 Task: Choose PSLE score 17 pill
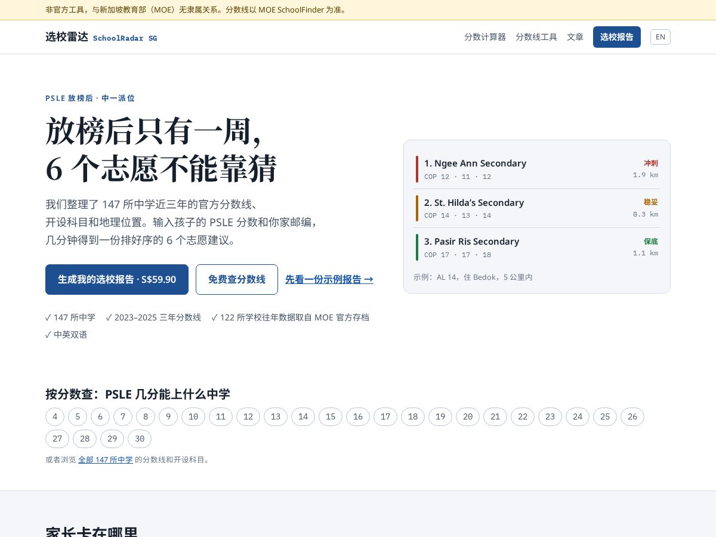pyautogui.click(x=385, y=416)
